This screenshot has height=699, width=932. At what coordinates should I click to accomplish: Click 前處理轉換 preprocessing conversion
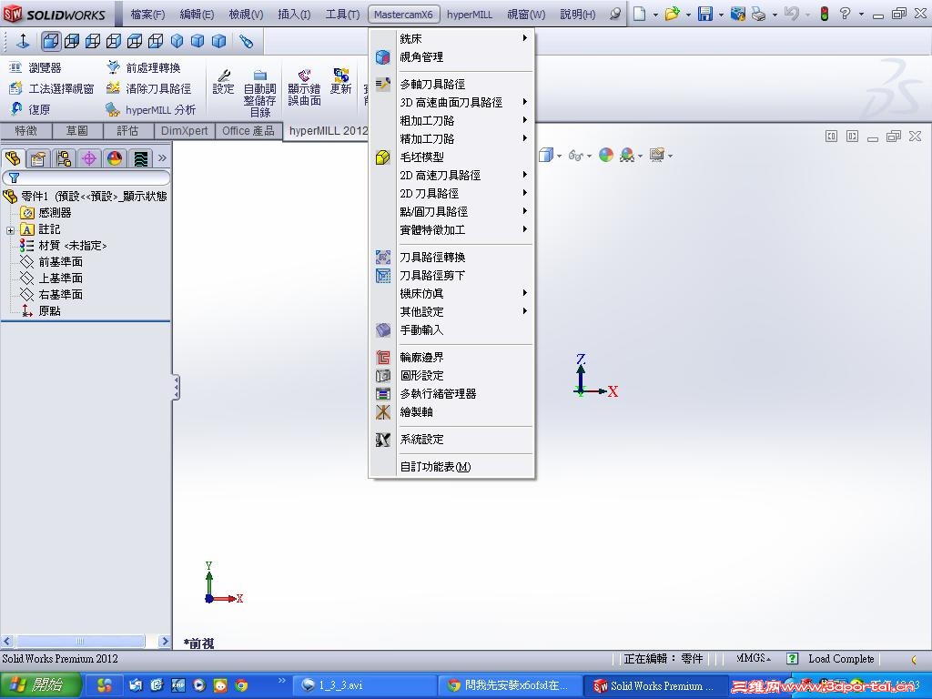[x=143, y=67]
